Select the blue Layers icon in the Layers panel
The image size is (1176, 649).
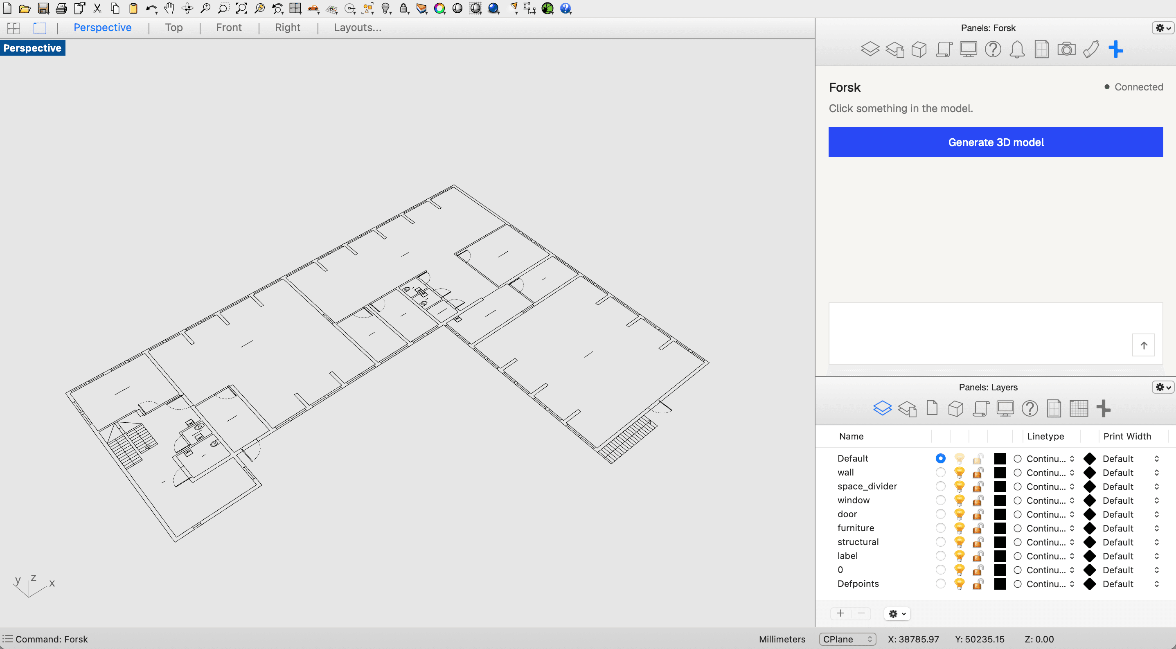click(x=883, y=408)
